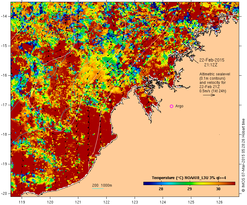Click the velocity scale reference arrow
The height and width of the screenshot is (205, 247).
(x=209, y=95)
